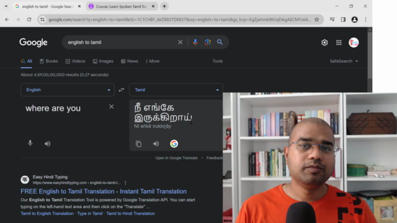Image resolution: width=397 pixels, height=223 pixels.
Task: Close the Learn Spoken Tamil course tab
Action: click(153, 6)
